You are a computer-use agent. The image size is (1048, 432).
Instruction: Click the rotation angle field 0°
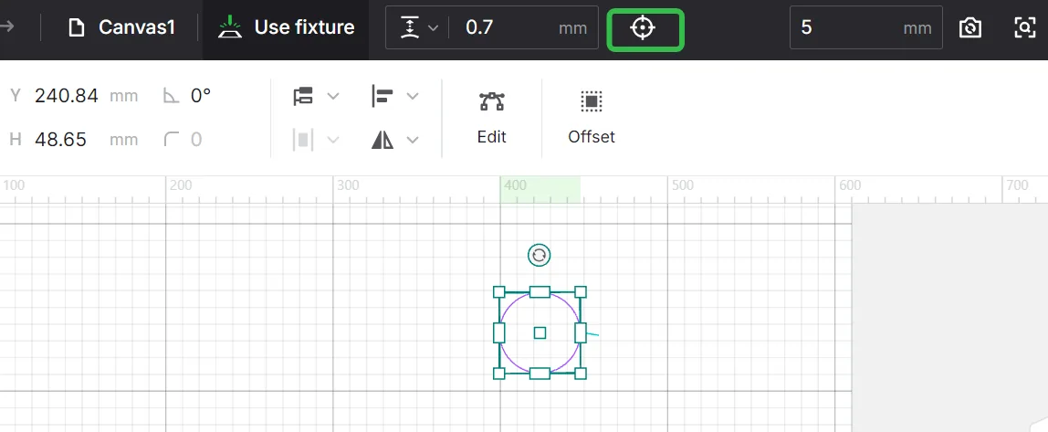(201, 96)
